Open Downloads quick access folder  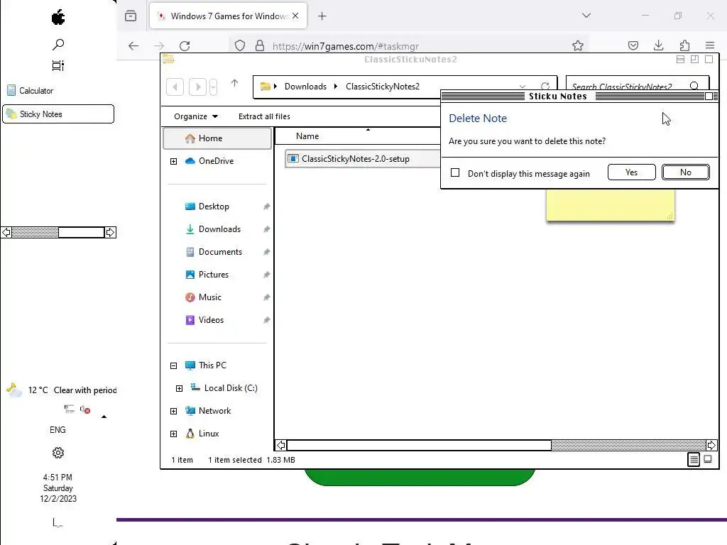tap(219, 229)
